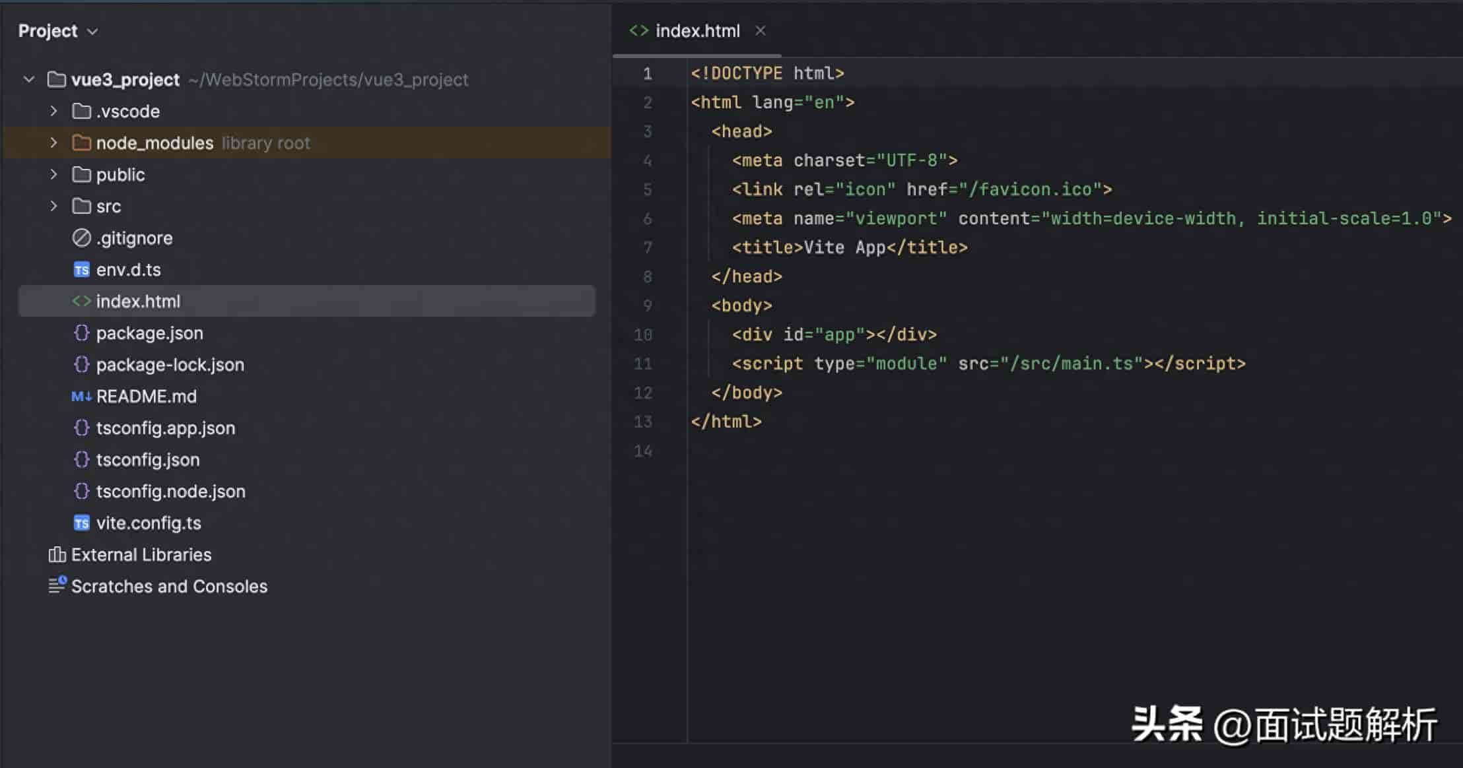Image resolution: width=1463 pixels, height=768 pixels.
Task: Click the <!DOCTYPE html> code line
Action: point(767,73)
